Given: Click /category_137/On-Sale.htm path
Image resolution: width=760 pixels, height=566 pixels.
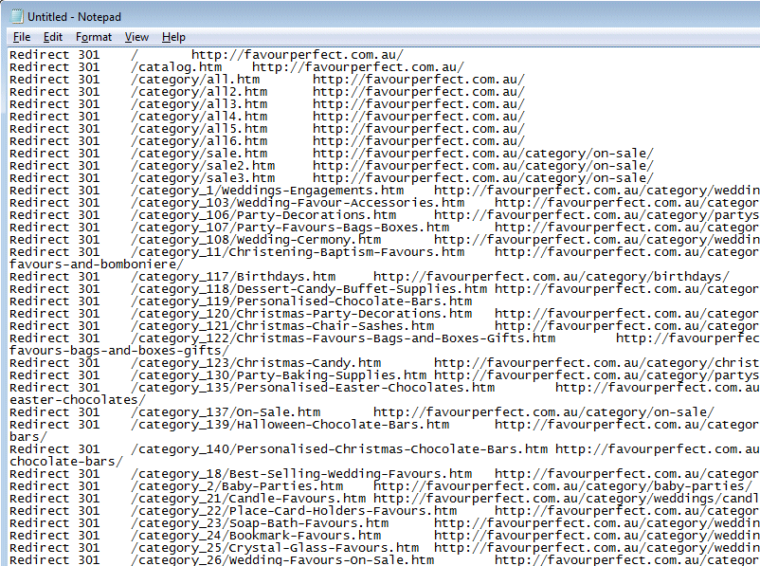Looking at the screenshot, I should point(226,412).
